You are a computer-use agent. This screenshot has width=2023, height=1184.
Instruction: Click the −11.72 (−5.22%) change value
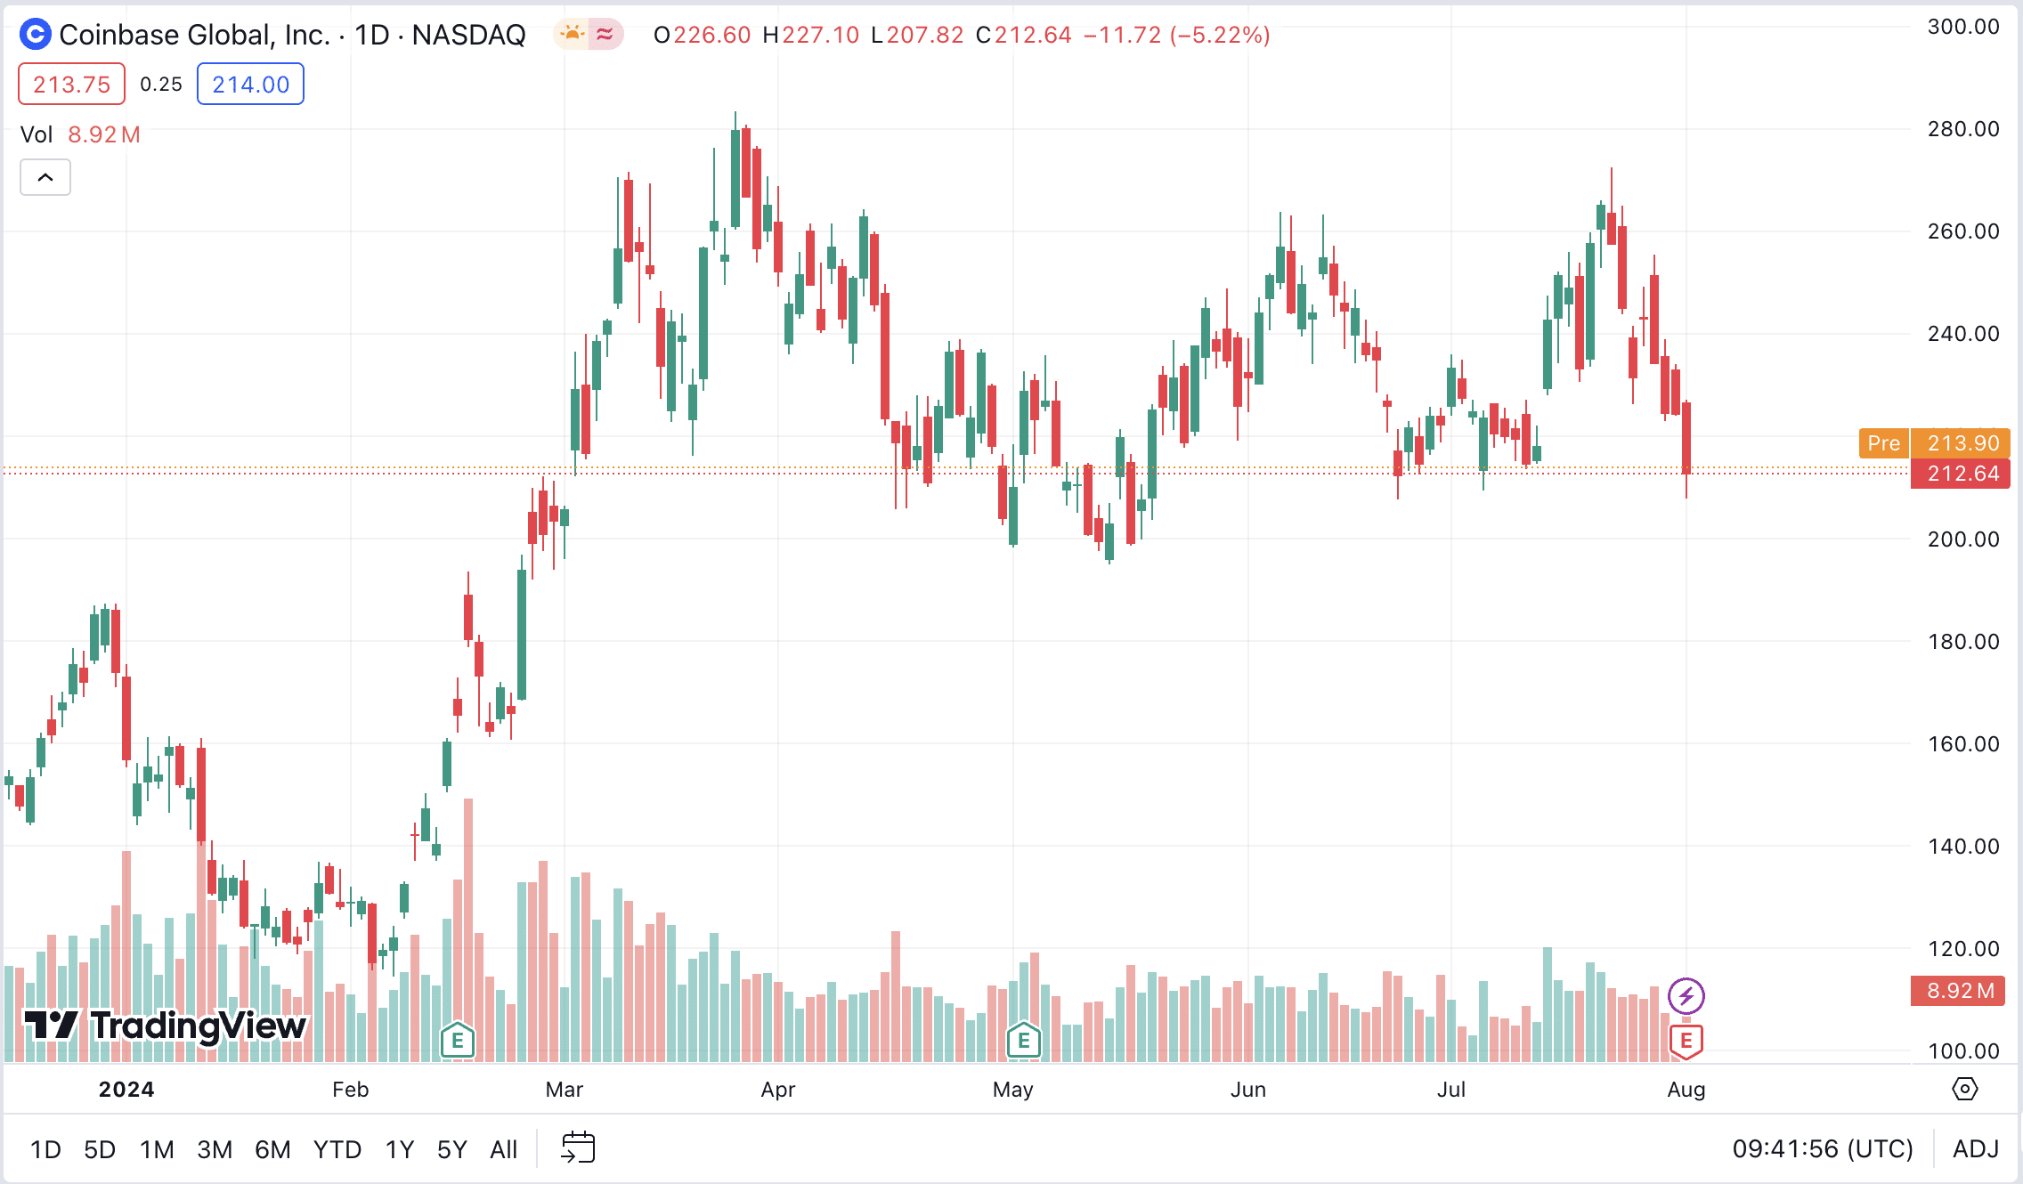click(1176, 35)
